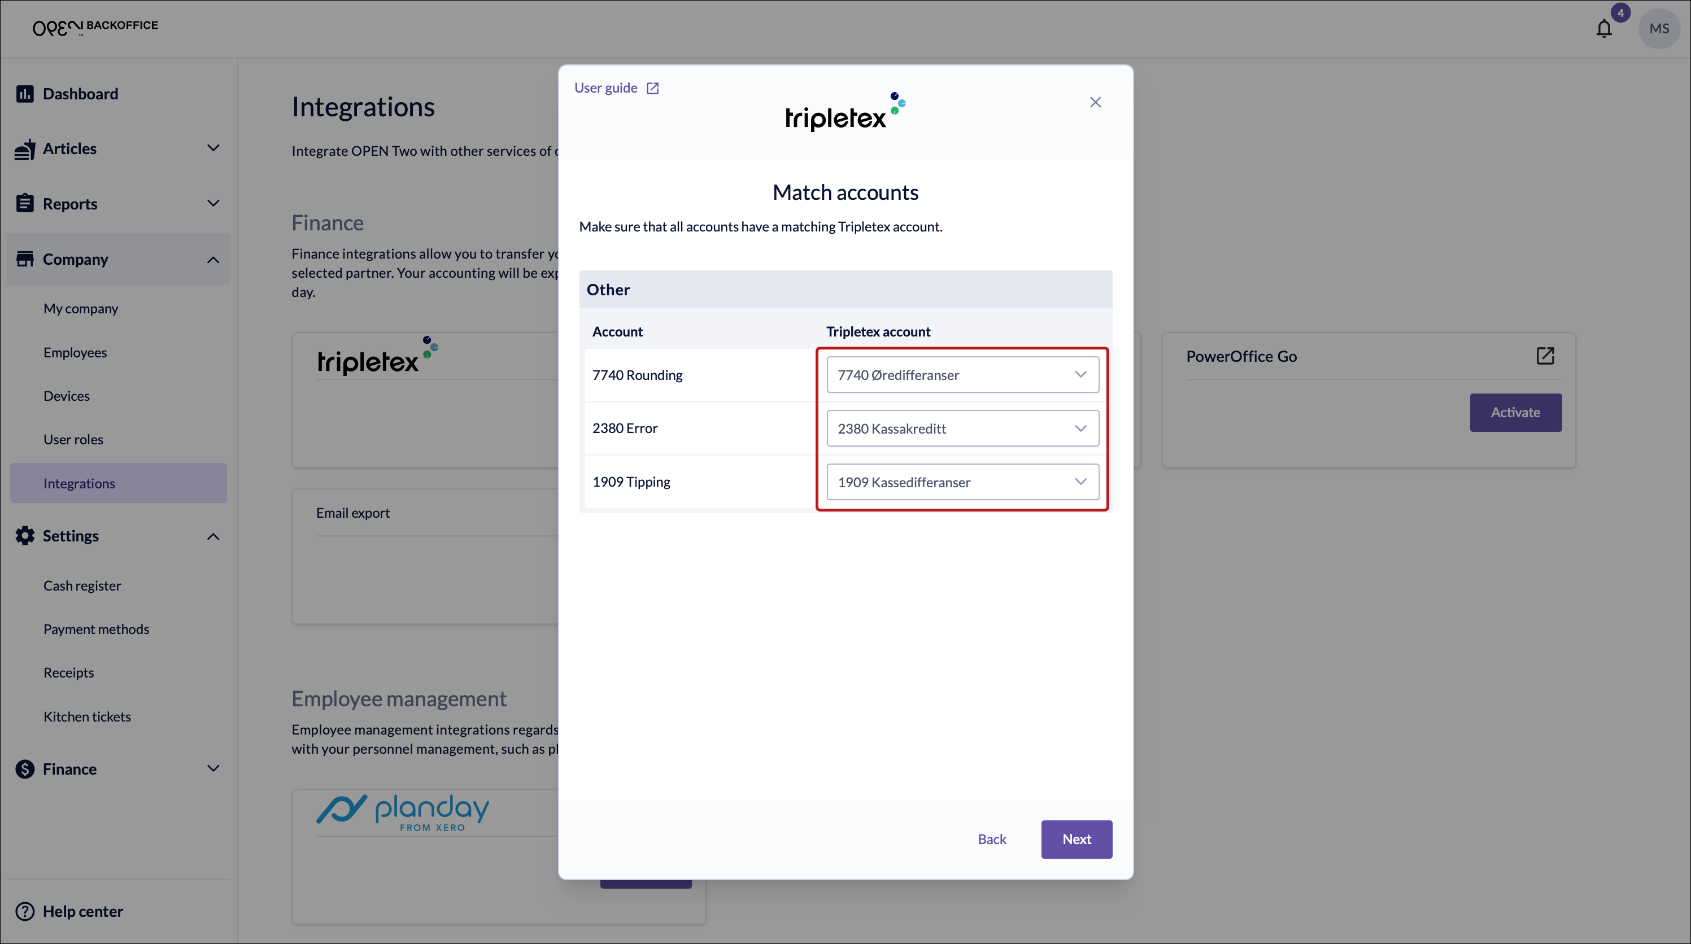The width and height of the screenshot is (1691, 944).
Task: Click the PowerOffice Go external link icon
Action: [1545, 356]
